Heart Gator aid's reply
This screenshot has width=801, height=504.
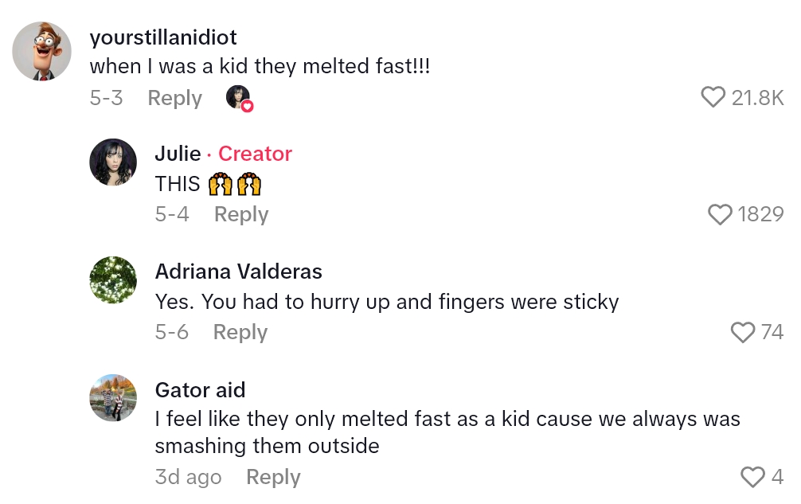click(x=752, y=477)
